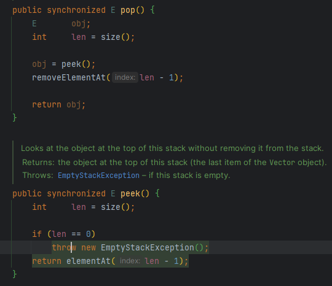
Task: Click 'synchronized' keyword in peek declaration
Action: [76, 193]
